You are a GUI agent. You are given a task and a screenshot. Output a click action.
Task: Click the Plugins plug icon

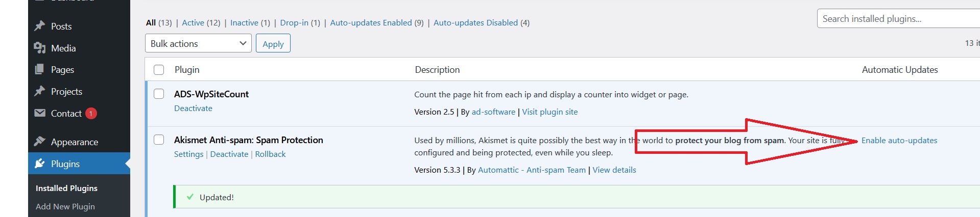pos(40,164)
